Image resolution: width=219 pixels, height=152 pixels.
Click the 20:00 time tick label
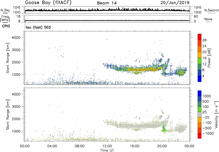(x=162, y=146)
